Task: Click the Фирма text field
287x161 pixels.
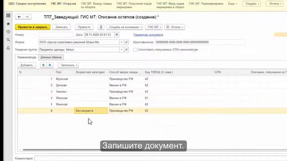Action: coord(79,42)
